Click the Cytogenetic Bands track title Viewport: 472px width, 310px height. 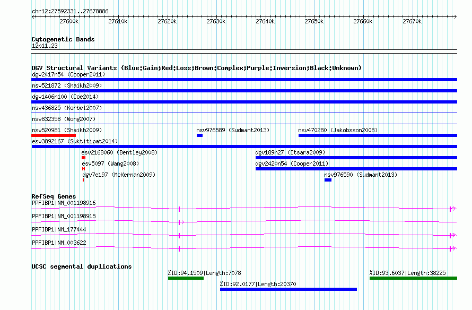63,39
